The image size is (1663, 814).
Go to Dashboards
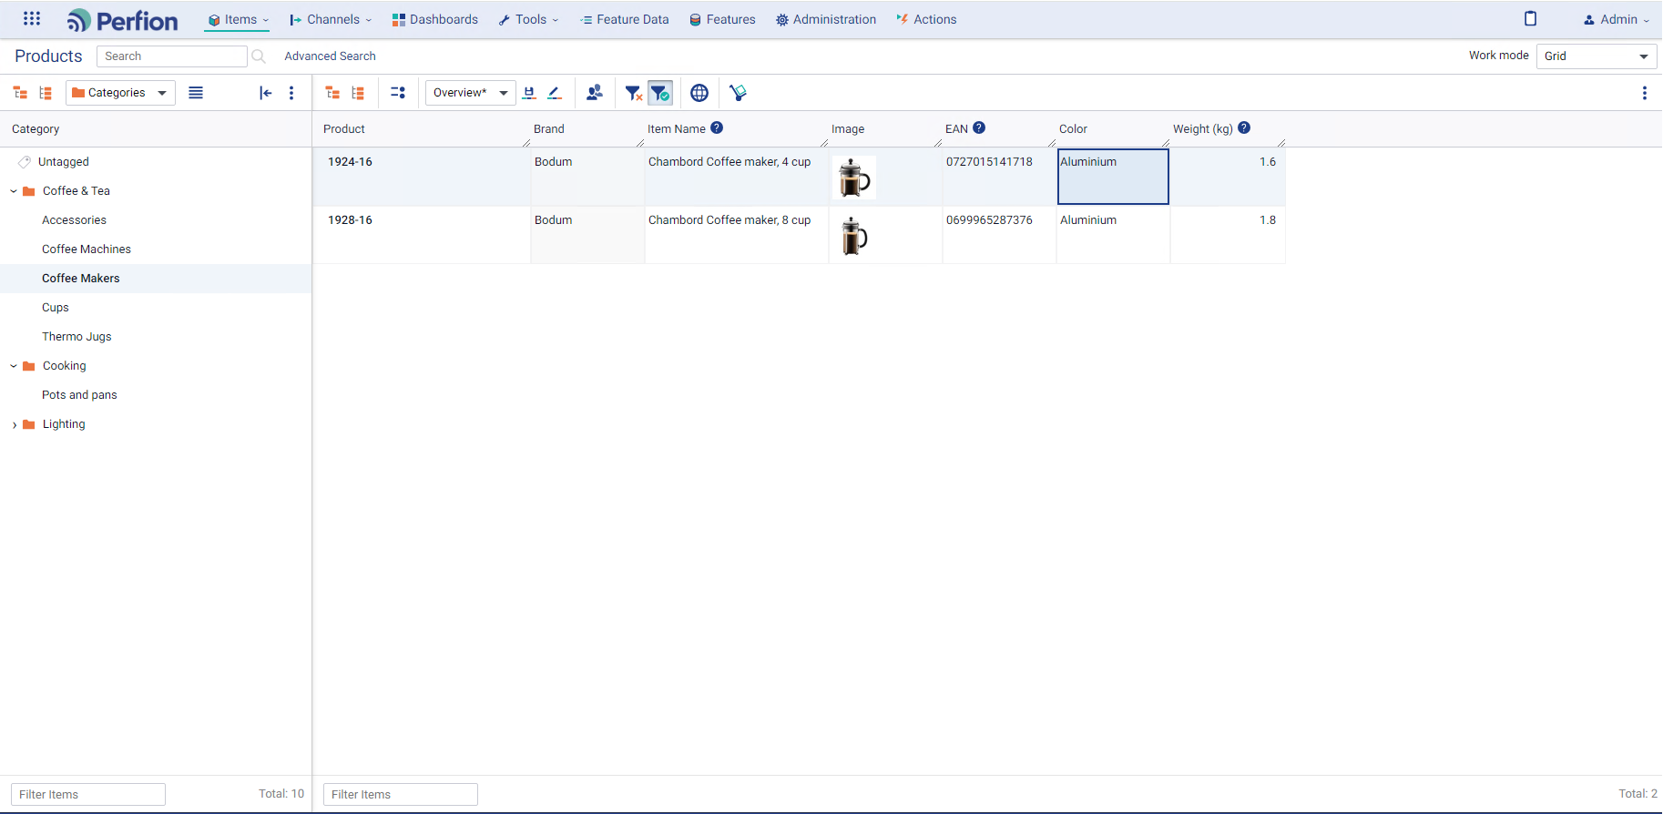[x=435, y=19]
